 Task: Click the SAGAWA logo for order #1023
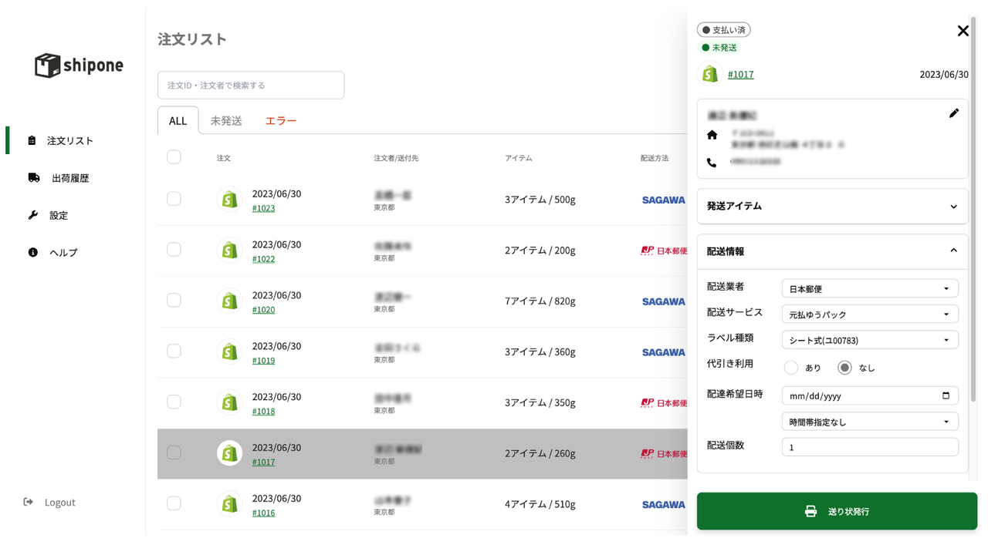(x=663, y=200)
